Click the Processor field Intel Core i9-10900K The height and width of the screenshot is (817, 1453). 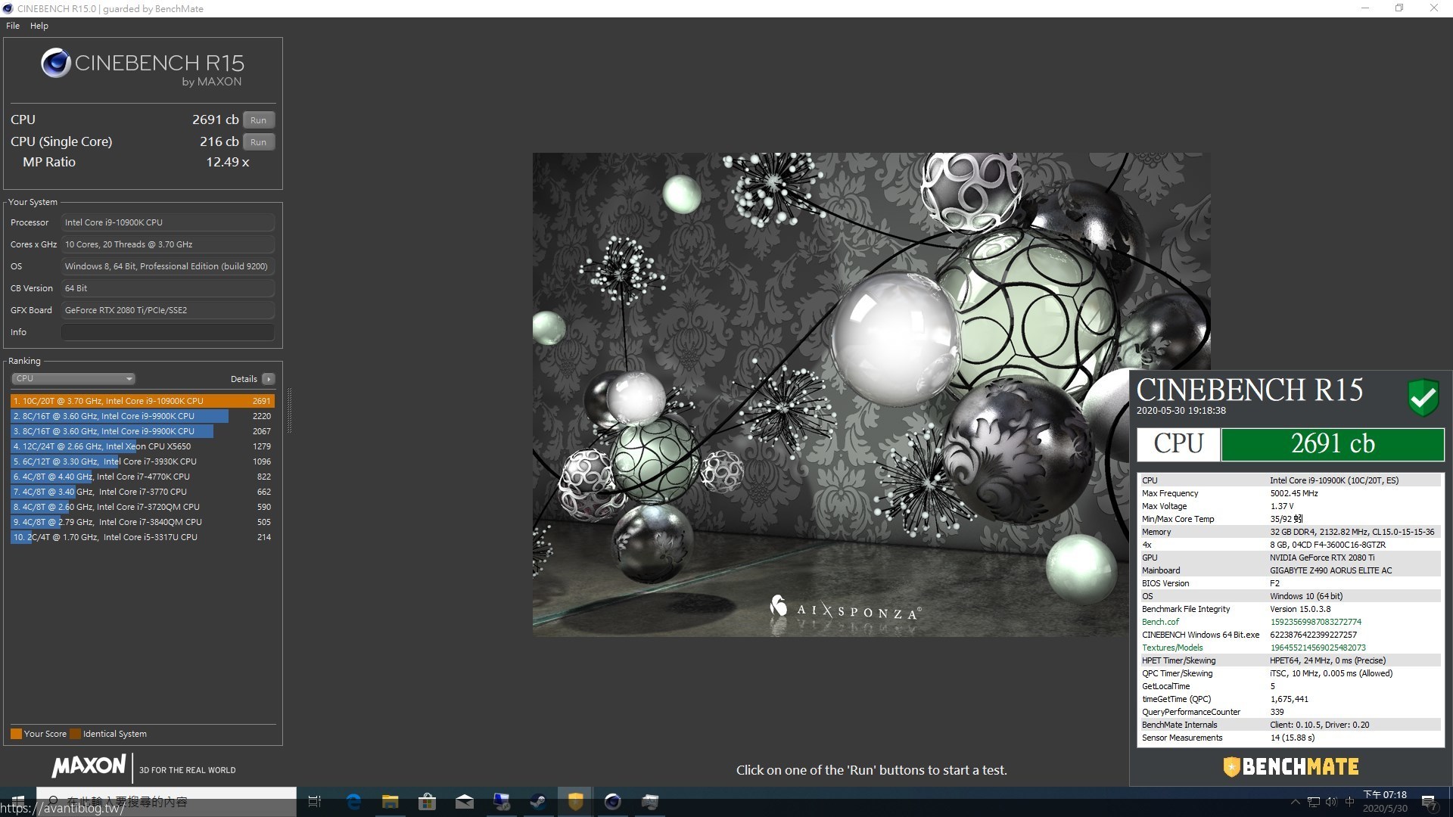pyautogui.click(x=168, y=222)
